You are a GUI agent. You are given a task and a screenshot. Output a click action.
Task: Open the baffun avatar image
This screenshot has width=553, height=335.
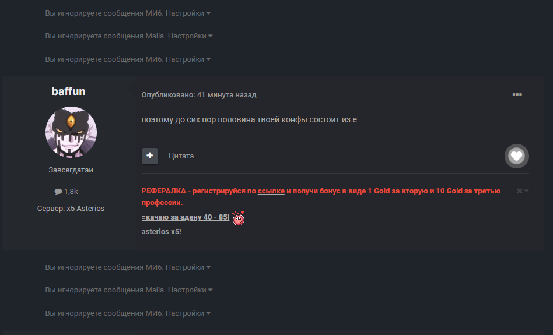pyautogui.click(x=71, y=132)
